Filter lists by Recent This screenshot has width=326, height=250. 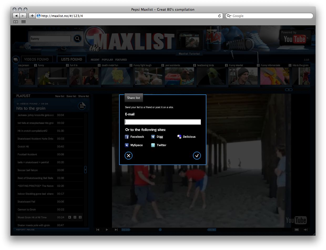95,60
